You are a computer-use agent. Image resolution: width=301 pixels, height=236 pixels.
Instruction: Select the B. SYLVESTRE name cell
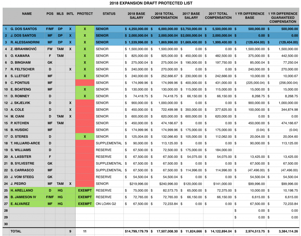(x=27, y=163)
